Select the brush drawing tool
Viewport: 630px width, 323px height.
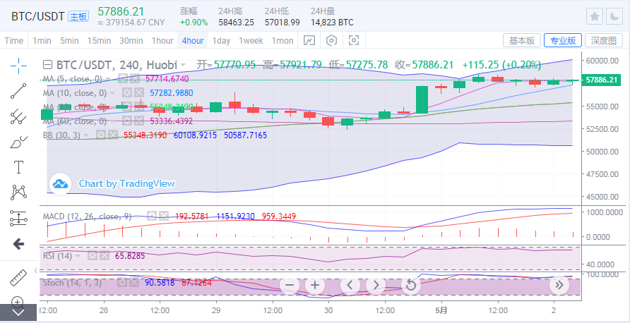point(18,142)
